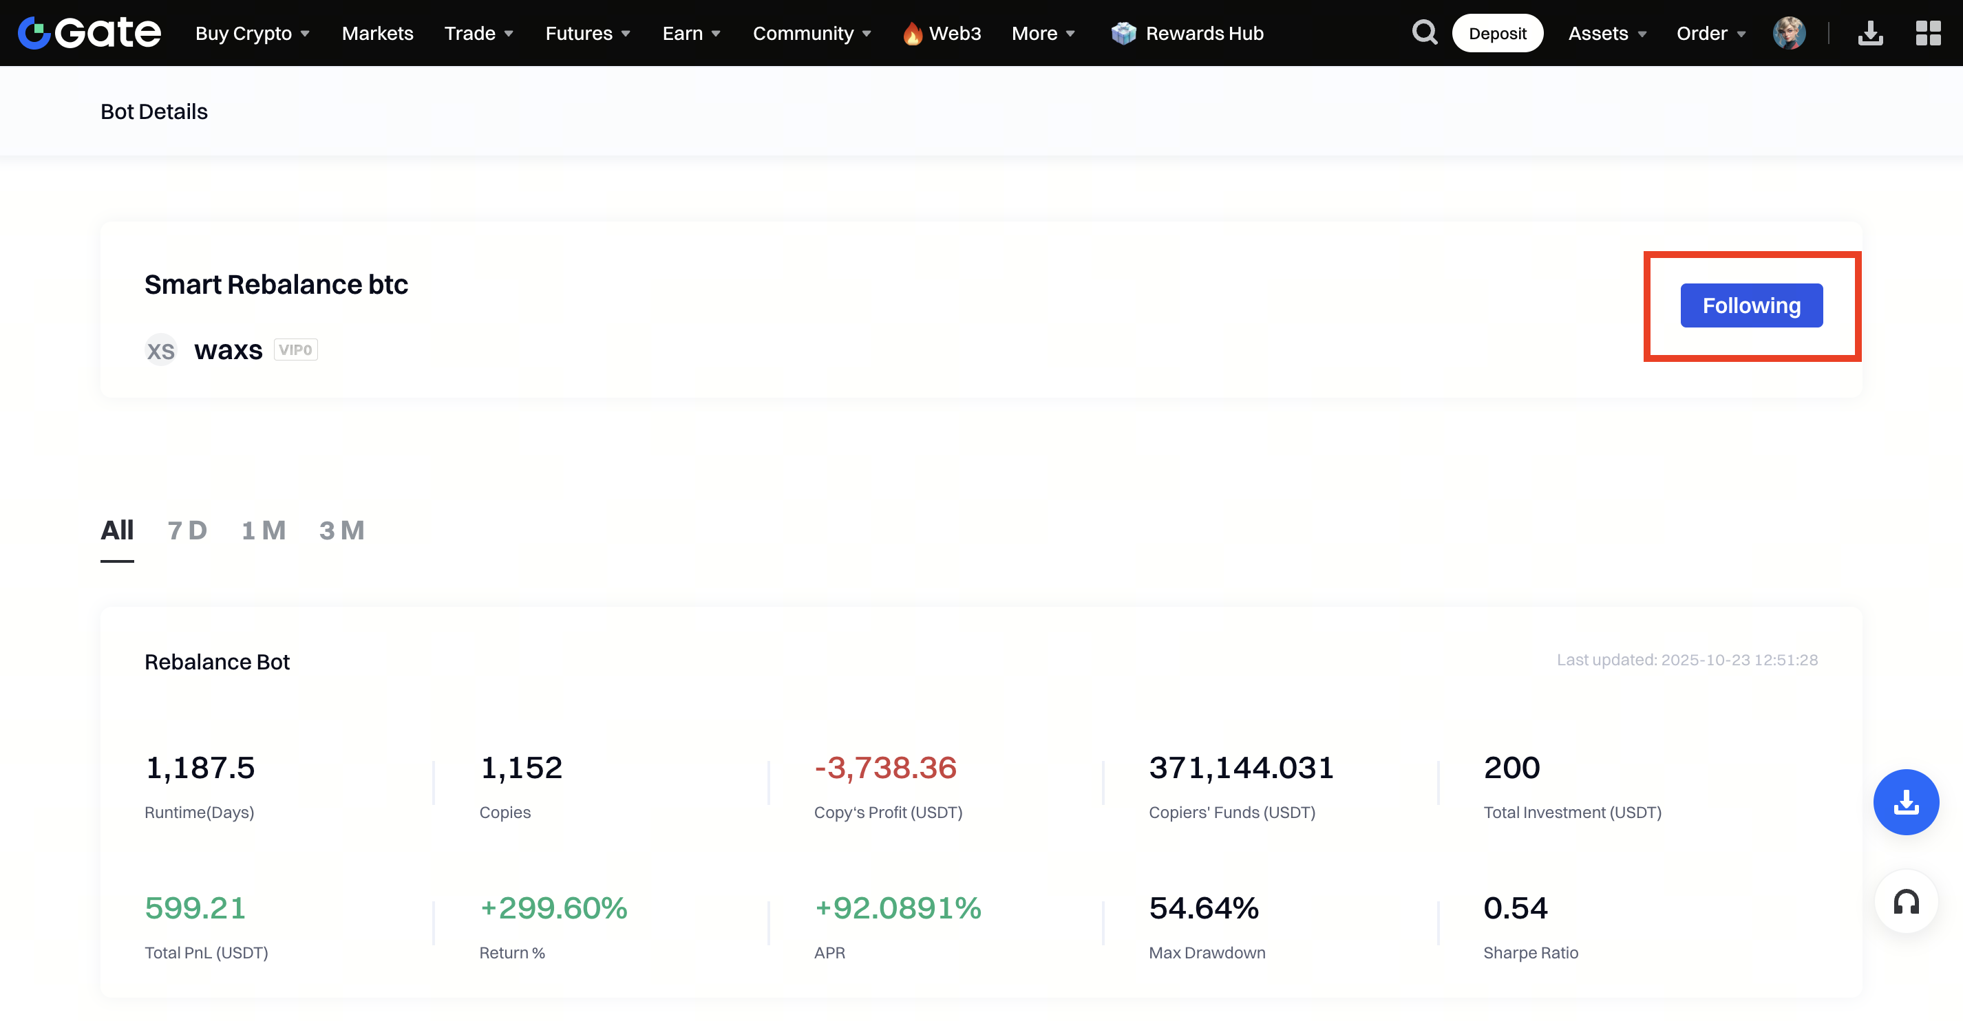The width and height of the screenshot is (1963, 1021).
Task: Click the Rewards Hub gift box icon
Action: click(x=1123, y=33)
